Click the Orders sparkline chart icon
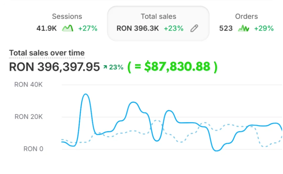This screenshot has width=283, height=174. [243, 28]
